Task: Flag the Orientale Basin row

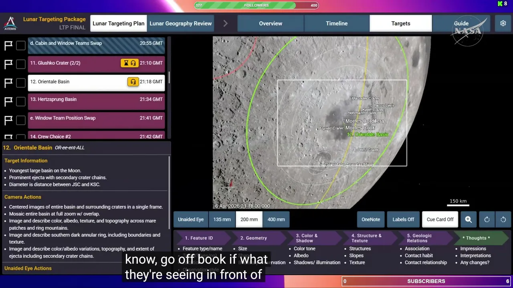Action: pyautogui.click(x=8, y=83)
